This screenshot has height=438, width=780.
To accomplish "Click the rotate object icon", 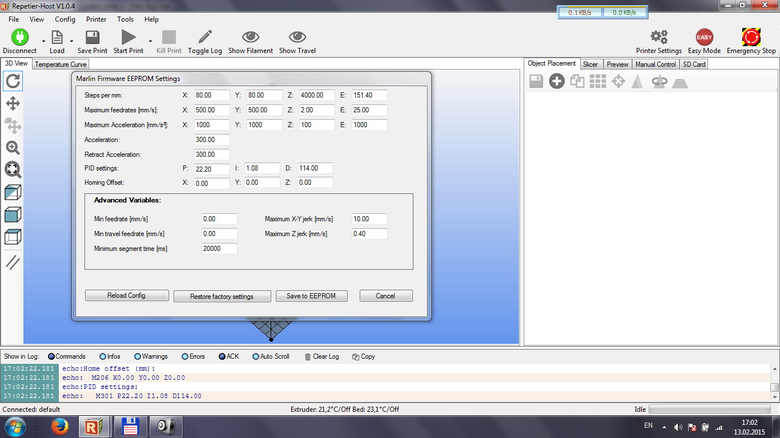I will pyautogui.click(x=660, y=82).
